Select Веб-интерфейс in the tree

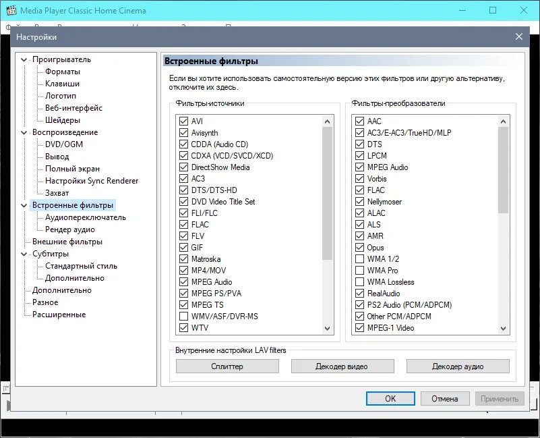[73, 108]
